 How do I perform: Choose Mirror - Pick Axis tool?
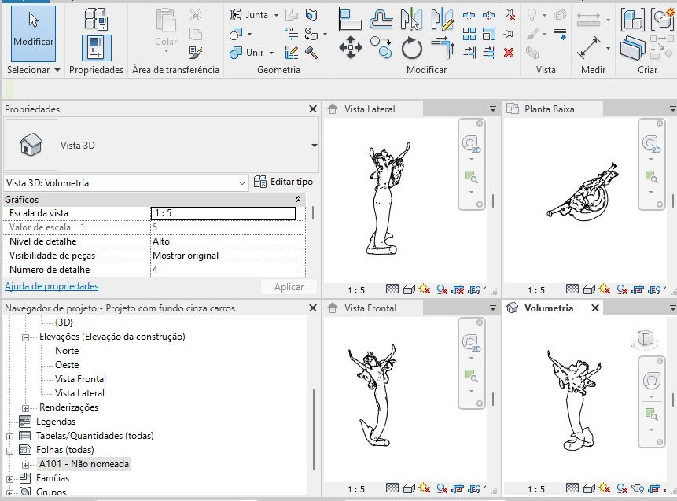coord(411,20)
